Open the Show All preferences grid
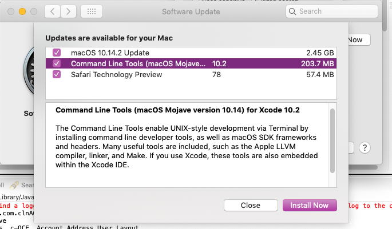The image size is (392, 229). click(92, 11)
